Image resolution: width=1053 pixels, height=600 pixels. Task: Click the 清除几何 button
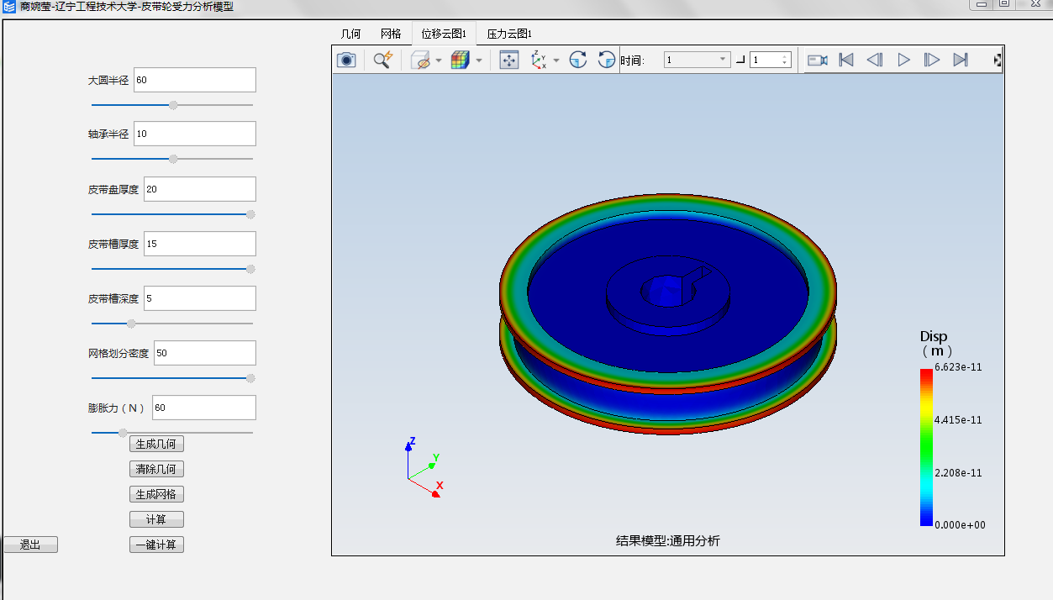tap(156, 469)
